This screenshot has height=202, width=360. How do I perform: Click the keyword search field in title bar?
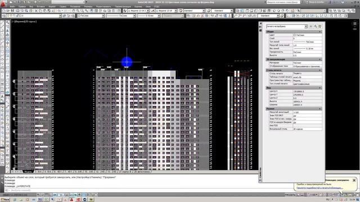pyautogui.click(x=283, y=2)
